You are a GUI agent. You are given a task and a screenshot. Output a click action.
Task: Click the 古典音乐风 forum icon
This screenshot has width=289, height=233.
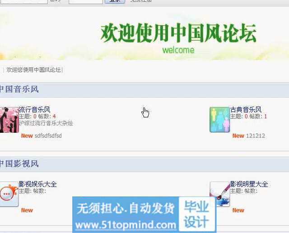[219, 120]
